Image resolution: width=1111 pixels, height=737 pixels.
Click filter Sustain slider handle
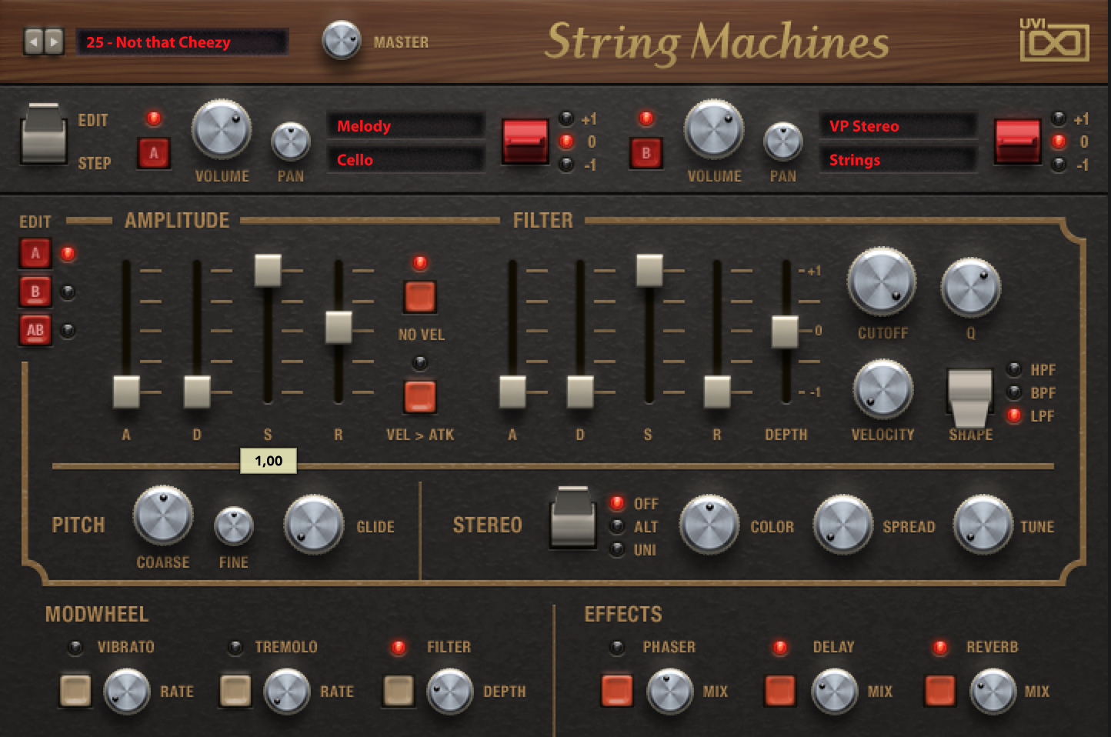click(x=649, y=270)
